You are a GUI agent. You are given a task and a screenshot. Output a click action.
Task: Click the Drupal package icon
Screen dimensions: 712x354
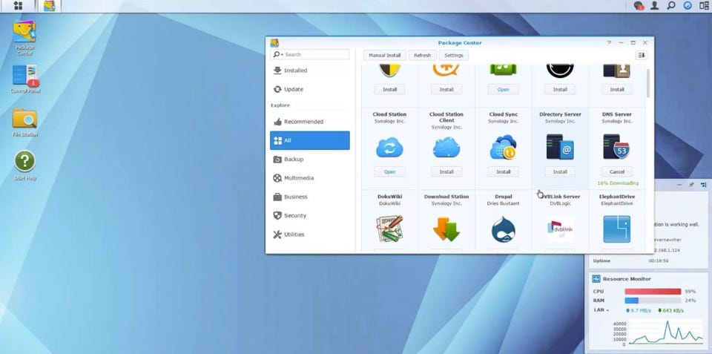[x=503, y=229]
